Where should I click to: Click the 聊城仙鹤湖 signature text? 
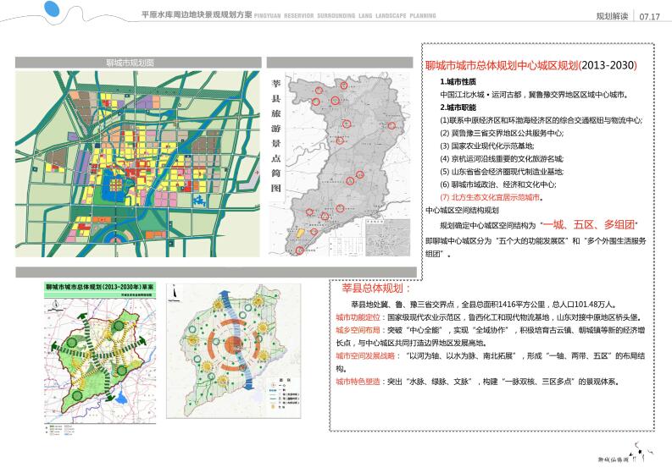pyautogui.click(x=614, y=459)
